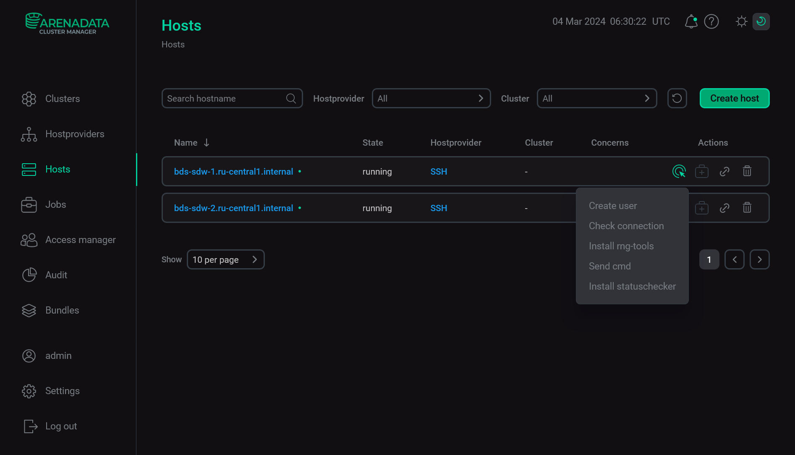Choose Check connection in the actions menu
The height and width of the screenshot is (455, 795).
(x=626, y=225)
